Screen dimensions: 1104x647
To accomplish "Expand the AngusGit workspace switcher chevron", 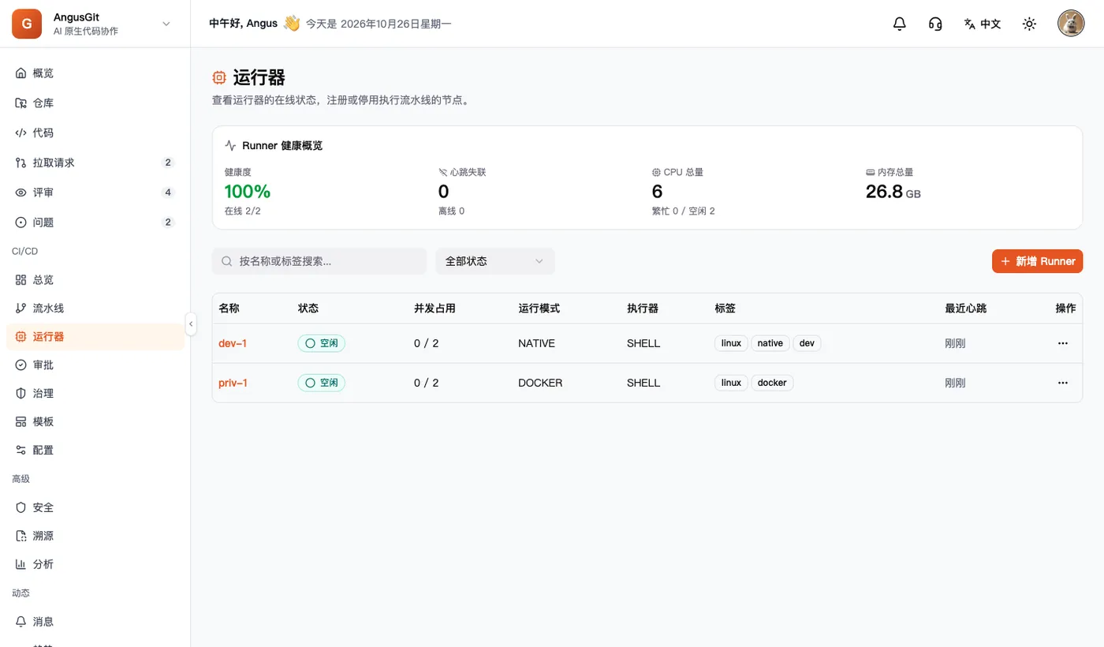I will coord(166,24).
